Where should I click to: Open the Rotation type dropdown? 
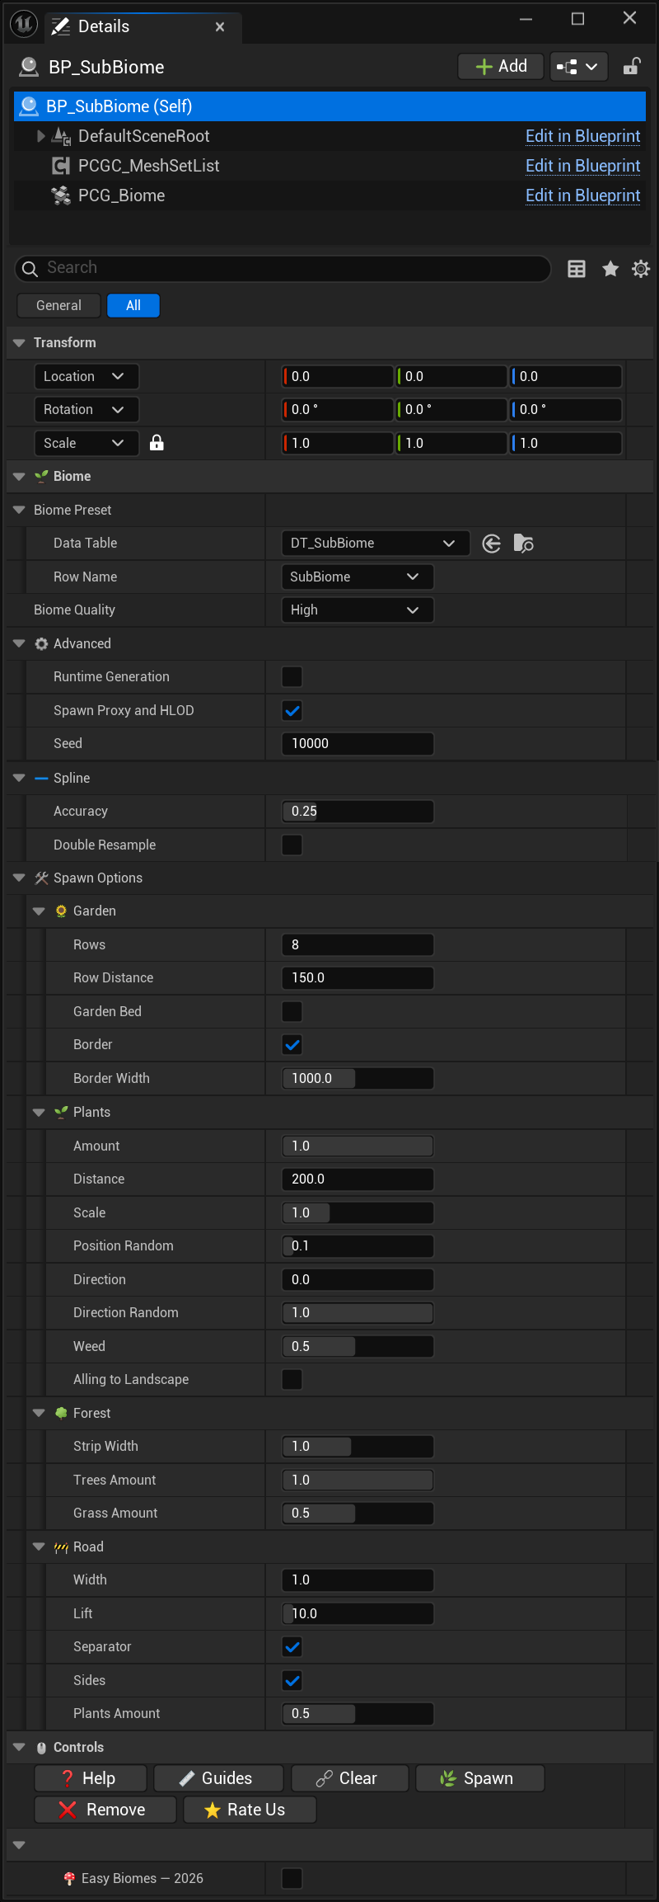(x=86, y=409)
